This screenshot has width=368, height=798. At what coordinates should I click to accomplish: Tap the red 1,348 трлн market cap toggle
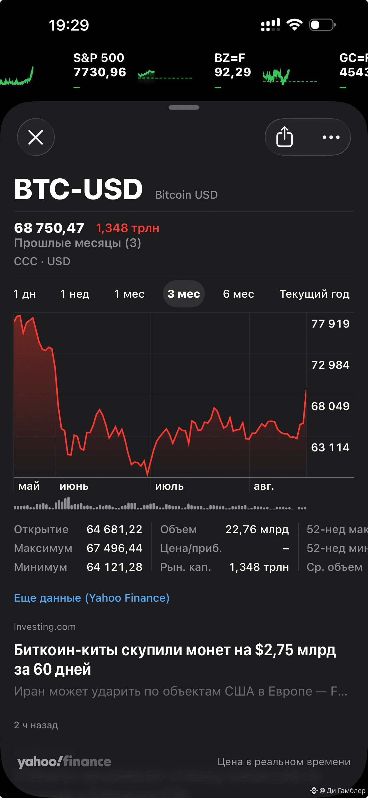point(127,228)
